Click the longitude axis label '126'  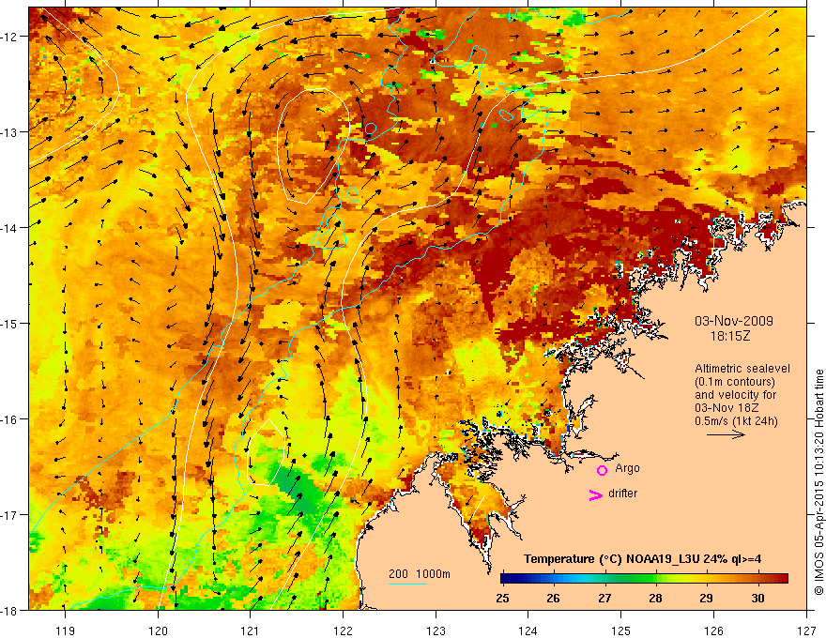click(x=713, y=630)
